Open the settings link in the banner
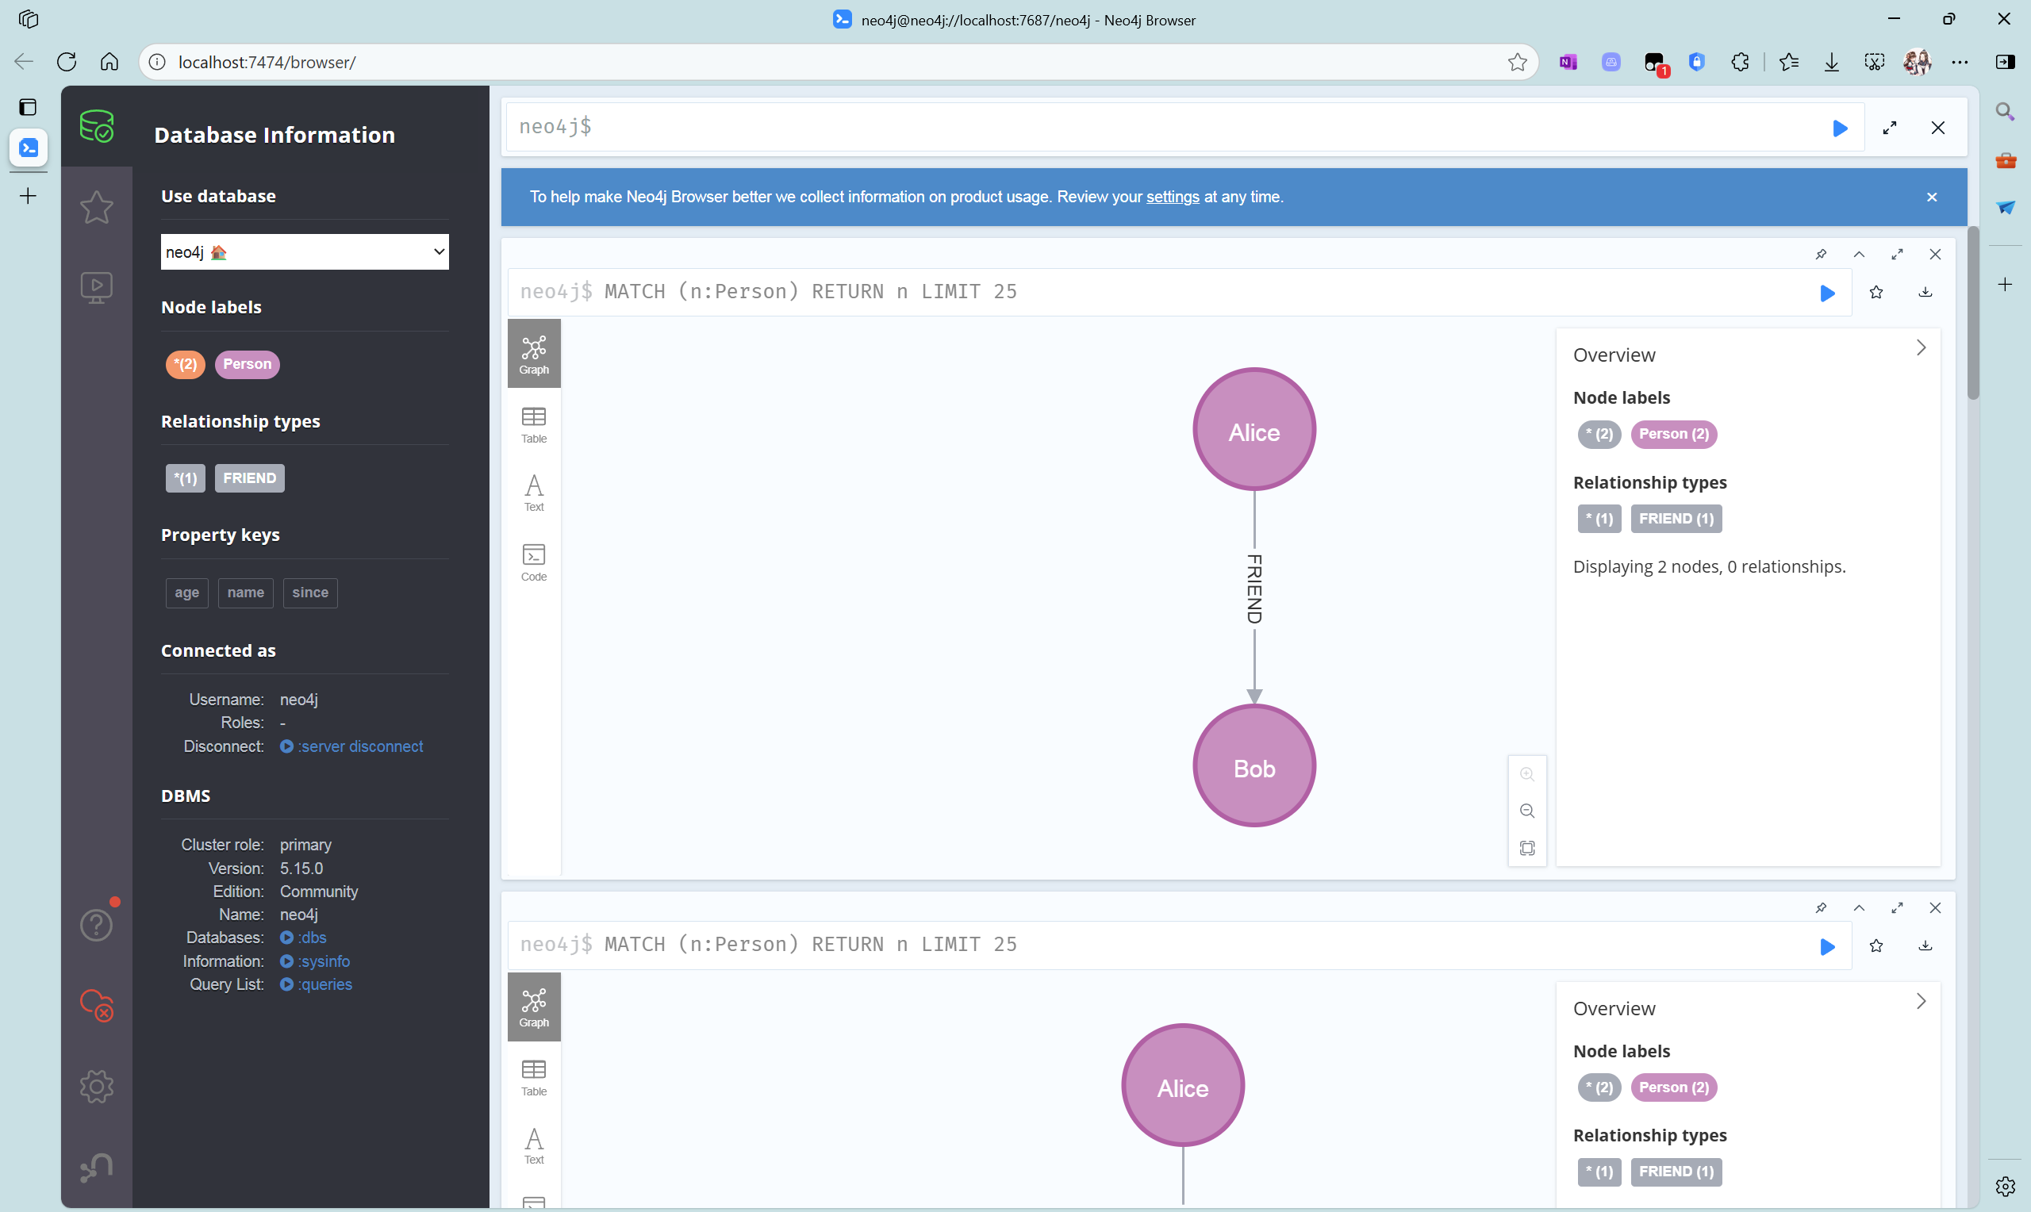 tap(1173, 197)
